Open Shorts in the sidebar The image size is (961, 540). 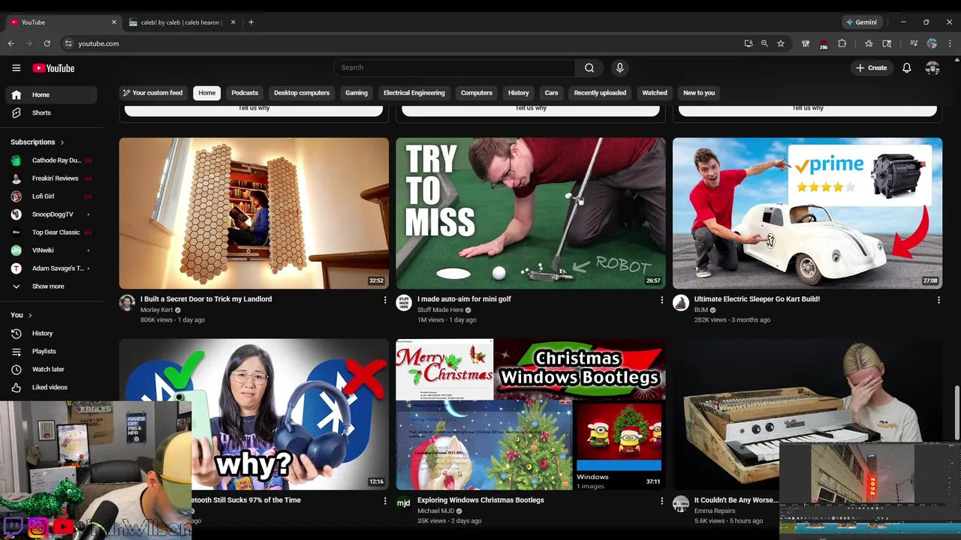[51, 112]
